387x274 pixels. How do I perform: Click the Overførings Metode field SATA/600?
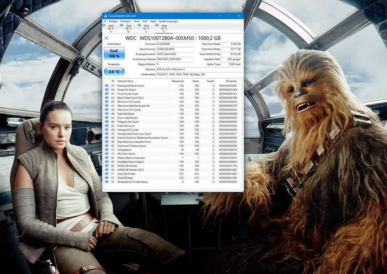(175, 59)
